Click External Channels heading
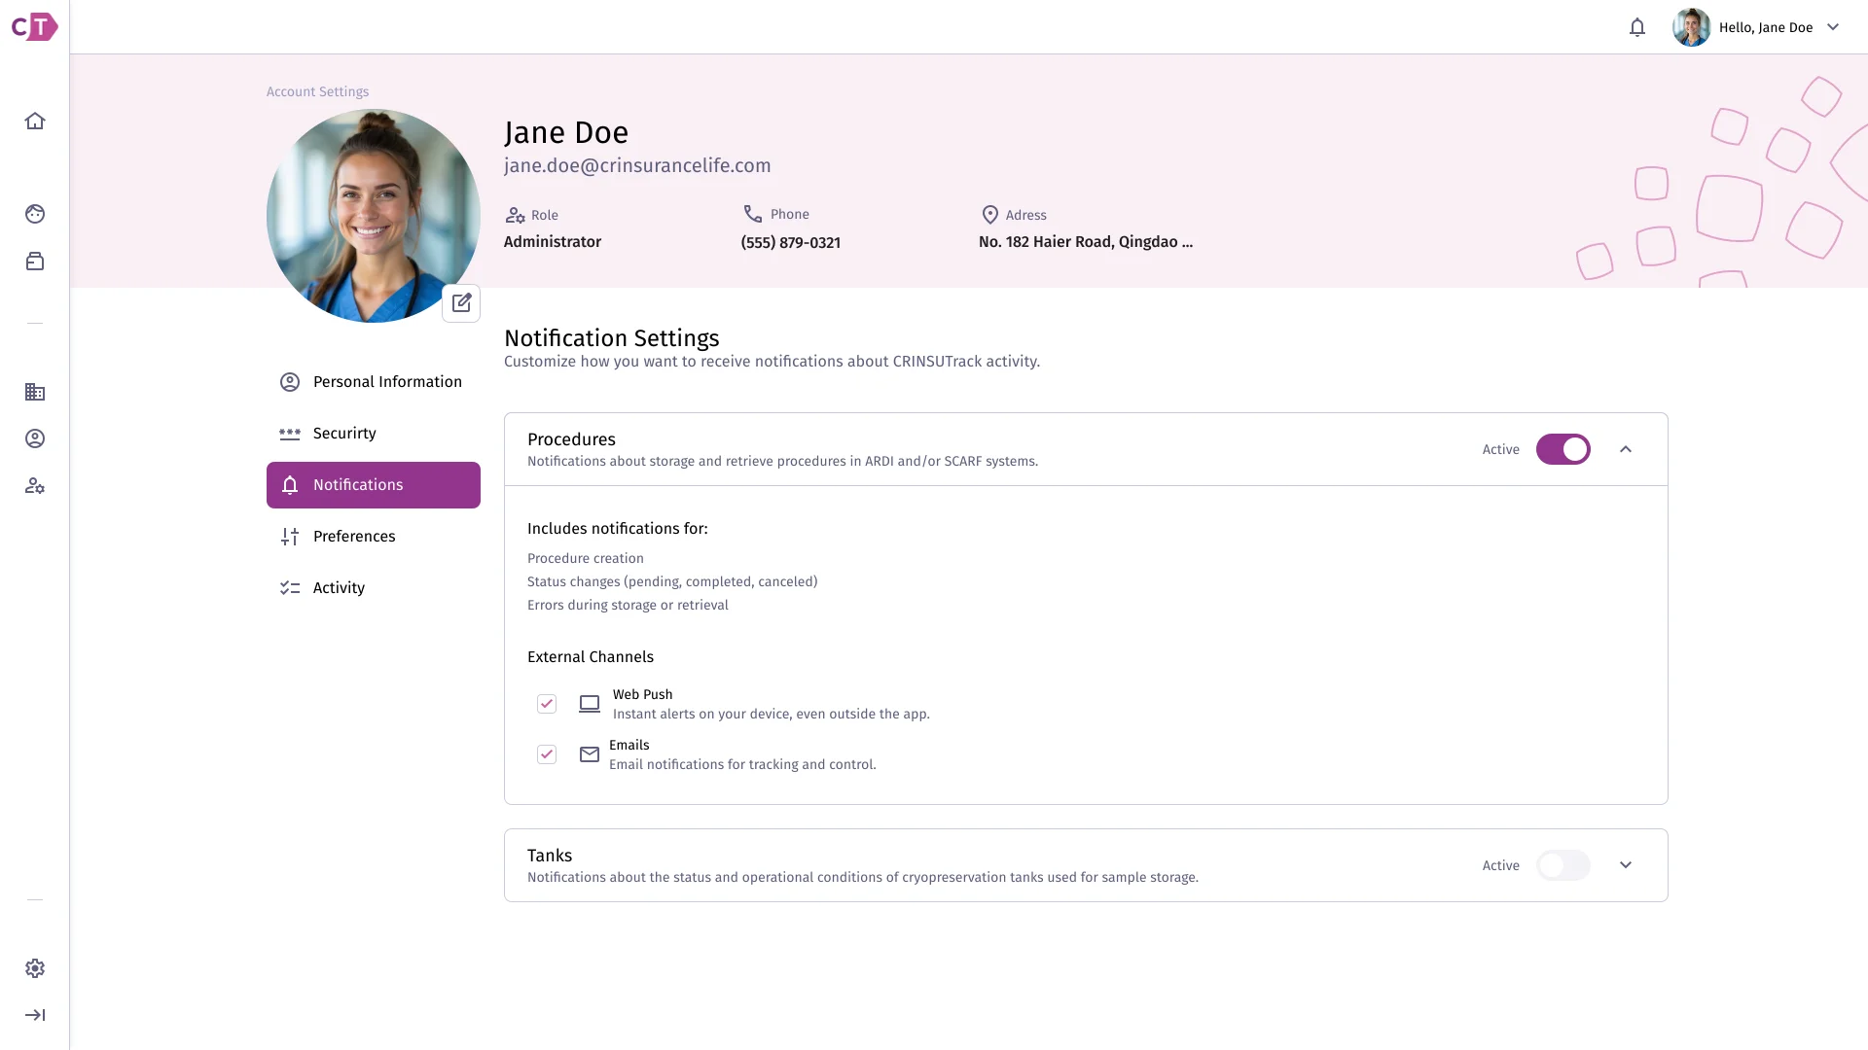Screen dimensions: 1868x1050 click(x=591, y=657)
